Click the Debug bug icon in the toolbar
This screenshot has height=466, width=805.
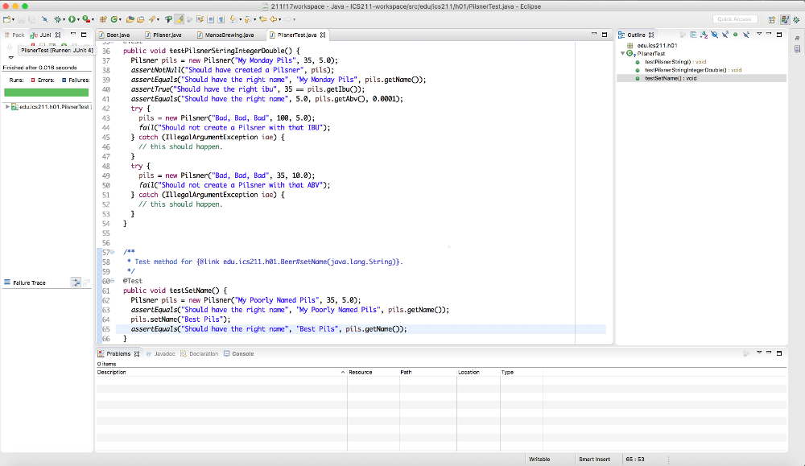click(x=59, y=19)
